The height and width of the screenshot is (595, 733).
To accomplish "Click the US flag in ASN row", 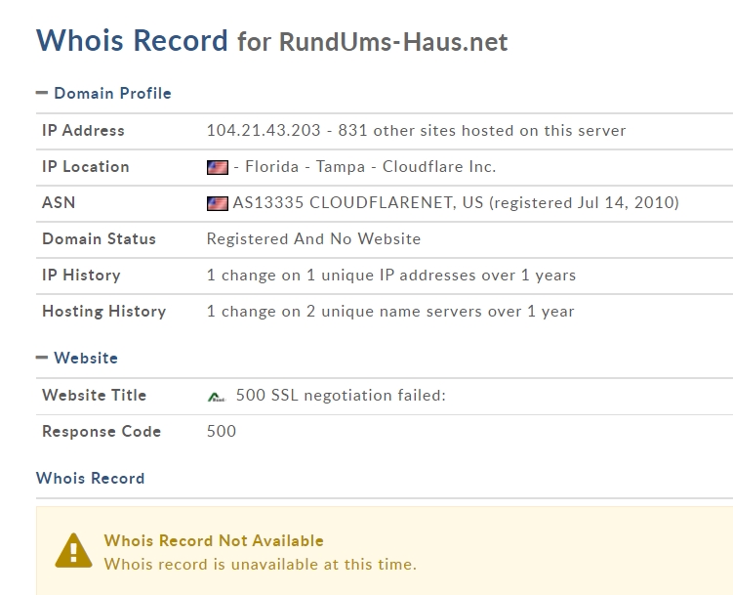I will coord(218,203).
